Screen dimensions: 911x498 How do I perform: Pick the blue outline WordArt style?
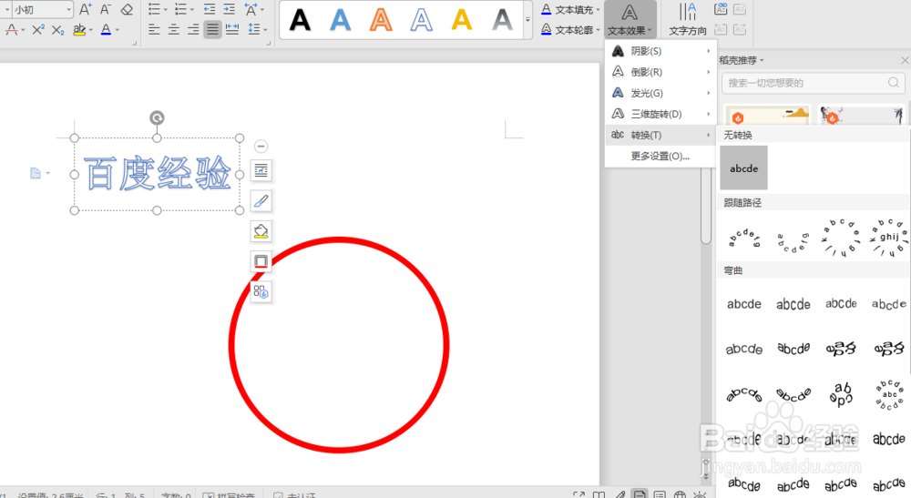pyautogui.click(x=421, y=20)
